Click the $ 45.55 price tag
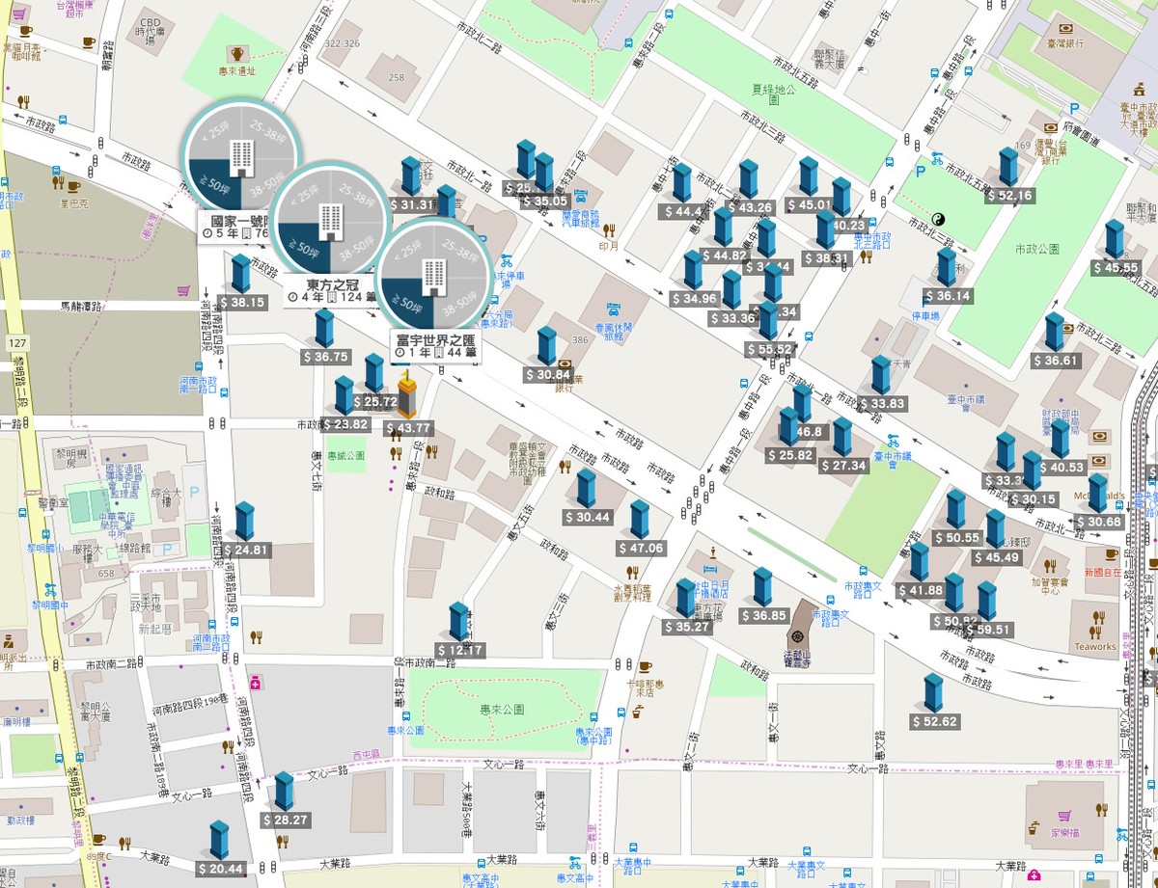This screenshot has width=1158, height=888. tap(1116, 267)
